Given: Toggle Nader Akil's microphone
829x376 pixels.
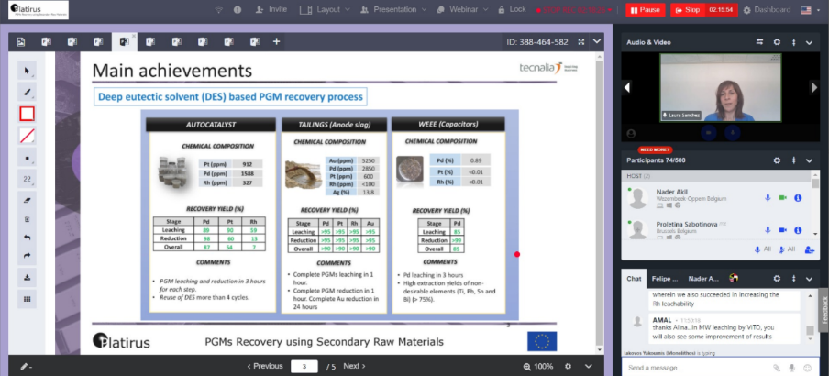Looking at the screenshot, I should 768,197.
